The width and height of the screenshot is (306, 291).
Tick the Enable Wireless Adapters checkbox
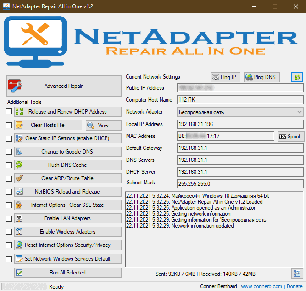pos(9,232)
